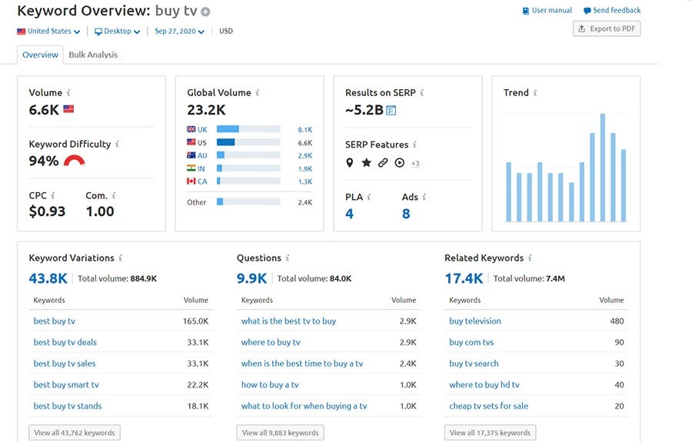
Task: Click the location pin SERP feature icon
Action: (x=350, y=163)
